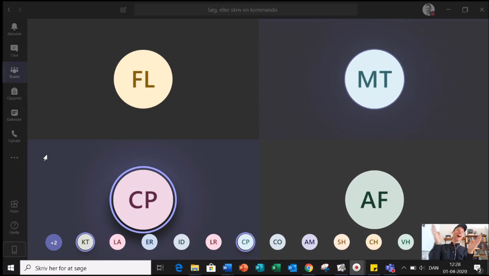Click the new chat compose icon

tap(123, 10)
